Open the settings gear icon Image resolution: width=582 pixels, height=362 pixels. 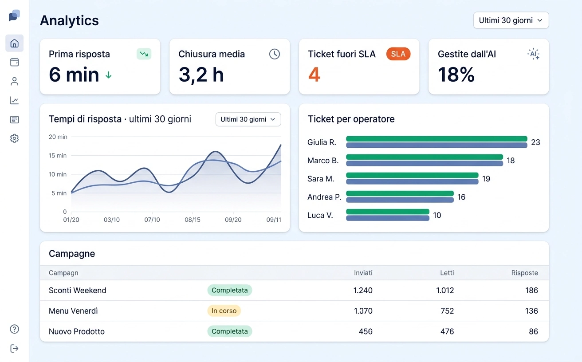tap(14, 138)
